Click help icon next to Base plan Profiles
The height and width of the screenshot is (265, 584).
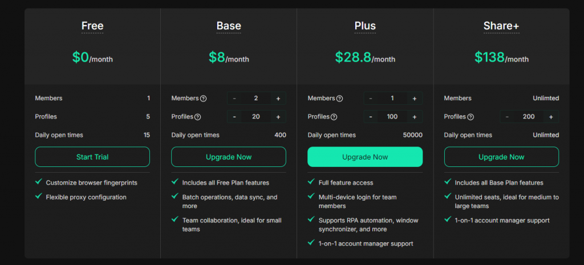pos(198,117)
